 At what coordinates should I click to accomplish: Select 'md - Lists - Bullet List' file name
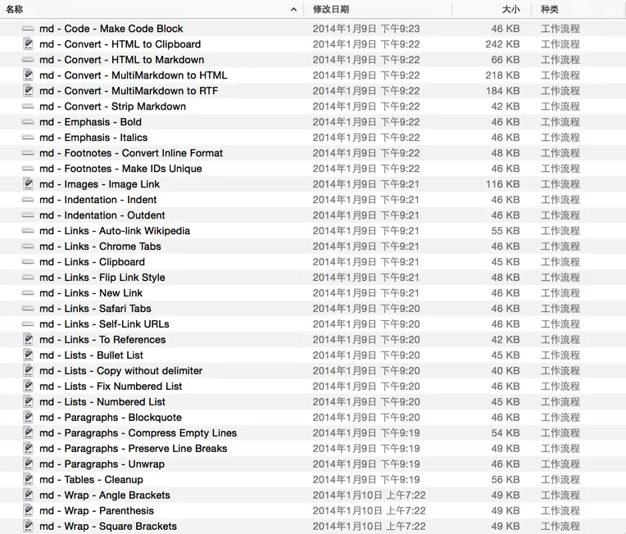(x=91, y=355)
